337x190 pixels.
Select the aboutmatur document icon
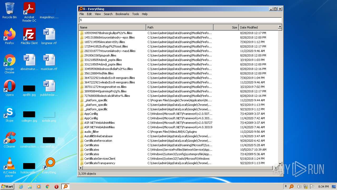tap(29, 62)
